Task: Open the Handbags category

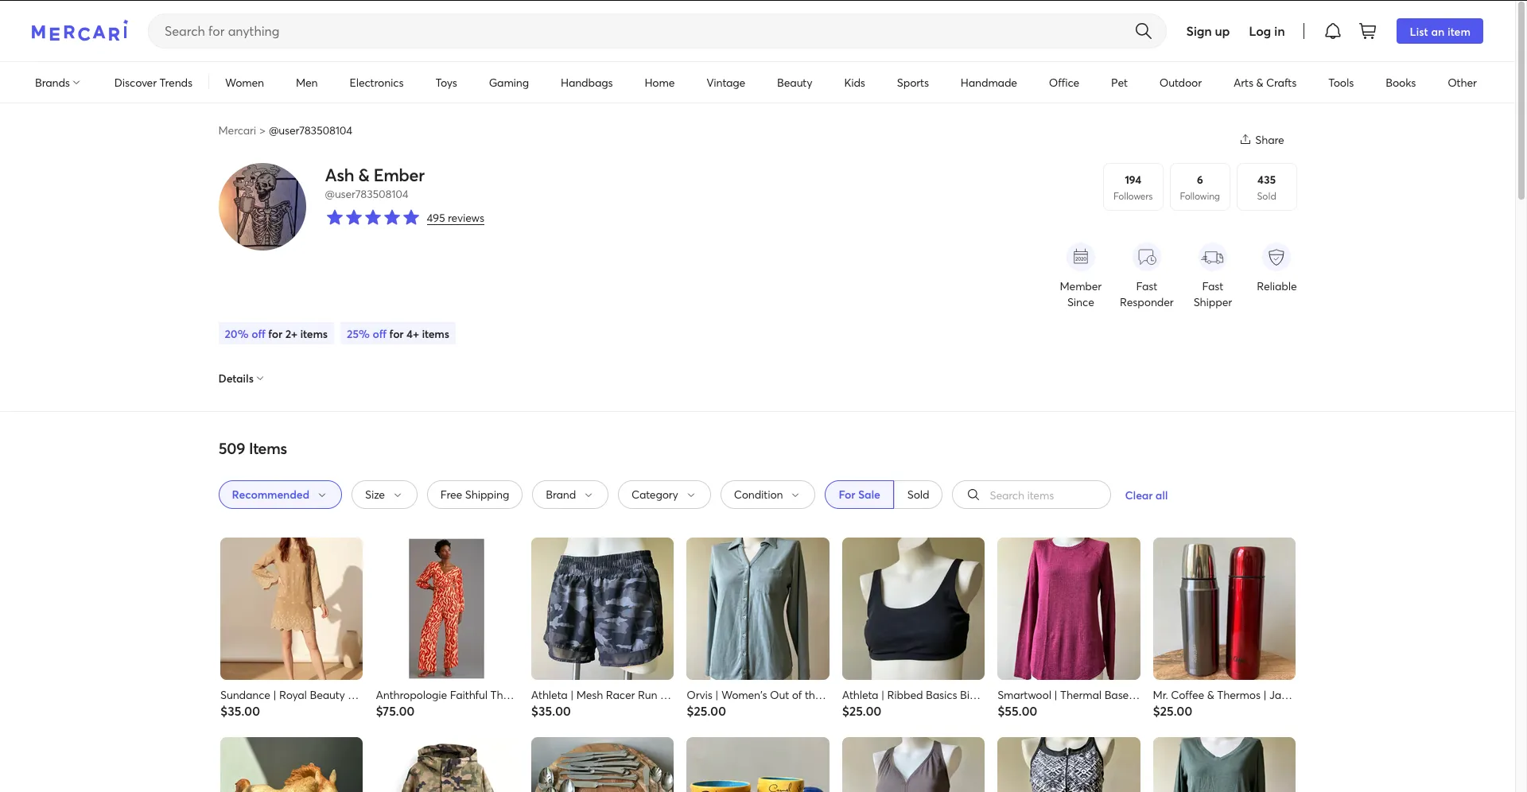Action: tap(586, 83)
